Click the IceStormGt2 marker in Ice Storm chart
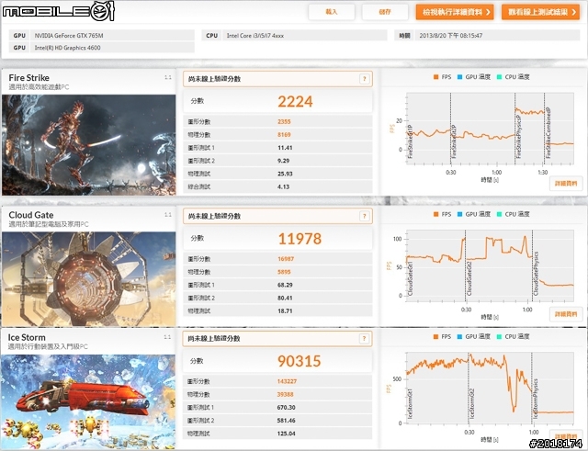 (471, 403)
